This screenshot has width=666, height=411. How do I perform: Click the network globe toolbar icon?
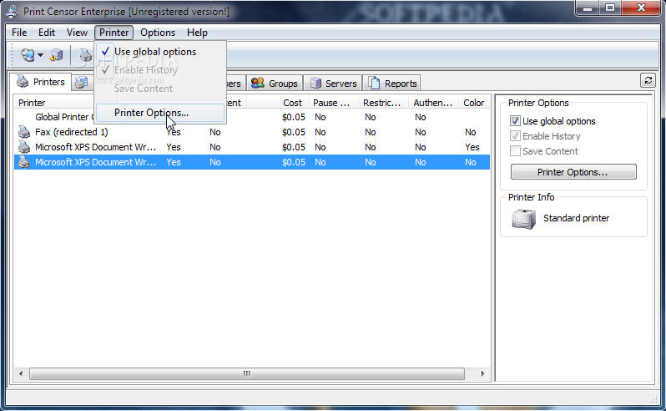pyautogui.click(x=28, y=55)
